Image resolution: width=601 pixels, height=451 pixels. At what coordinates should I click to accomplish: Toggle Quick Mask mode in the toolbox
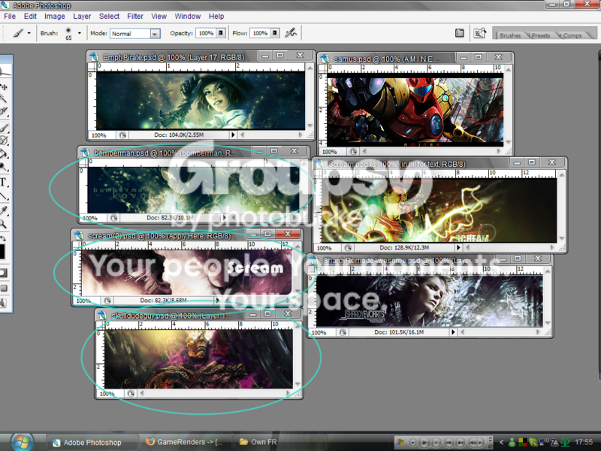click(x=3, y=273)
